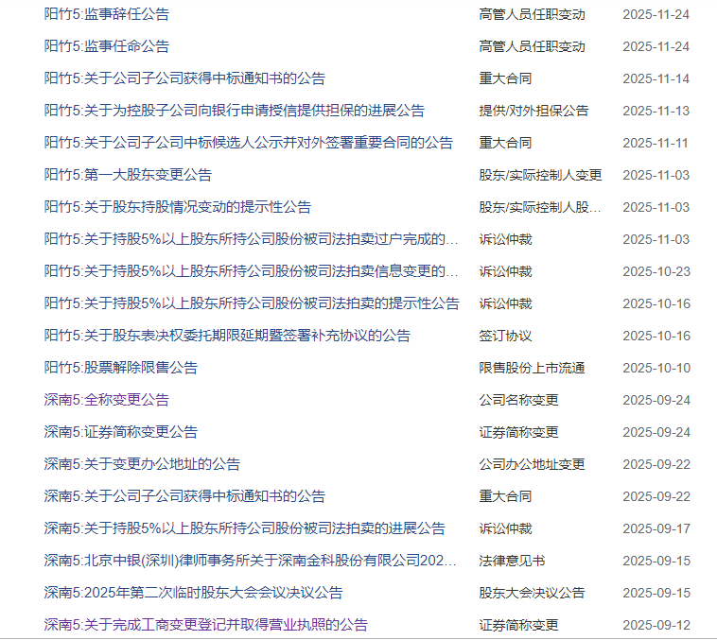This screenshot has width=717, height=640.
Task: Open 阳竹5:关于公司子公司获得中标通知书的公告
Action: coord(184,78)
